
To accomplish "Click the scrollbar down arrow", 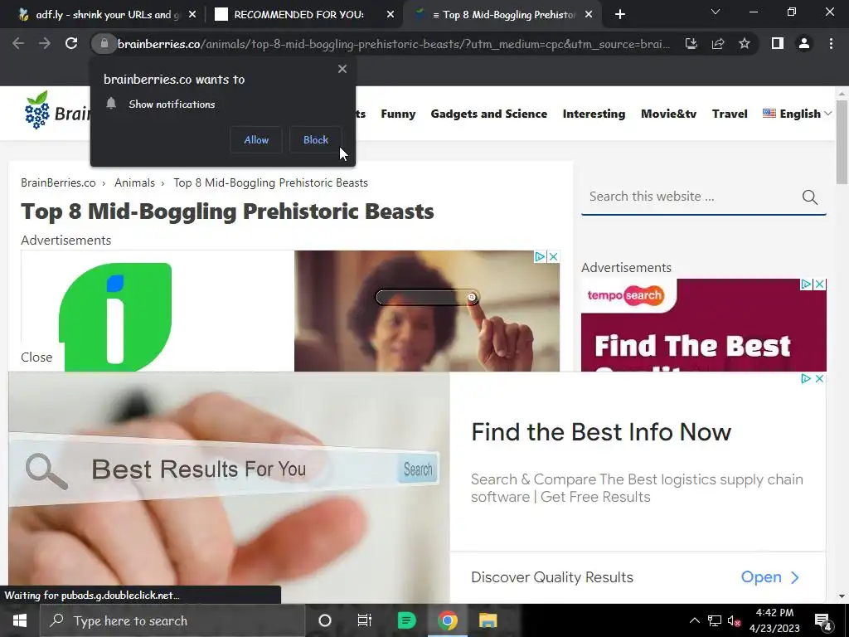I will point(842,597).
